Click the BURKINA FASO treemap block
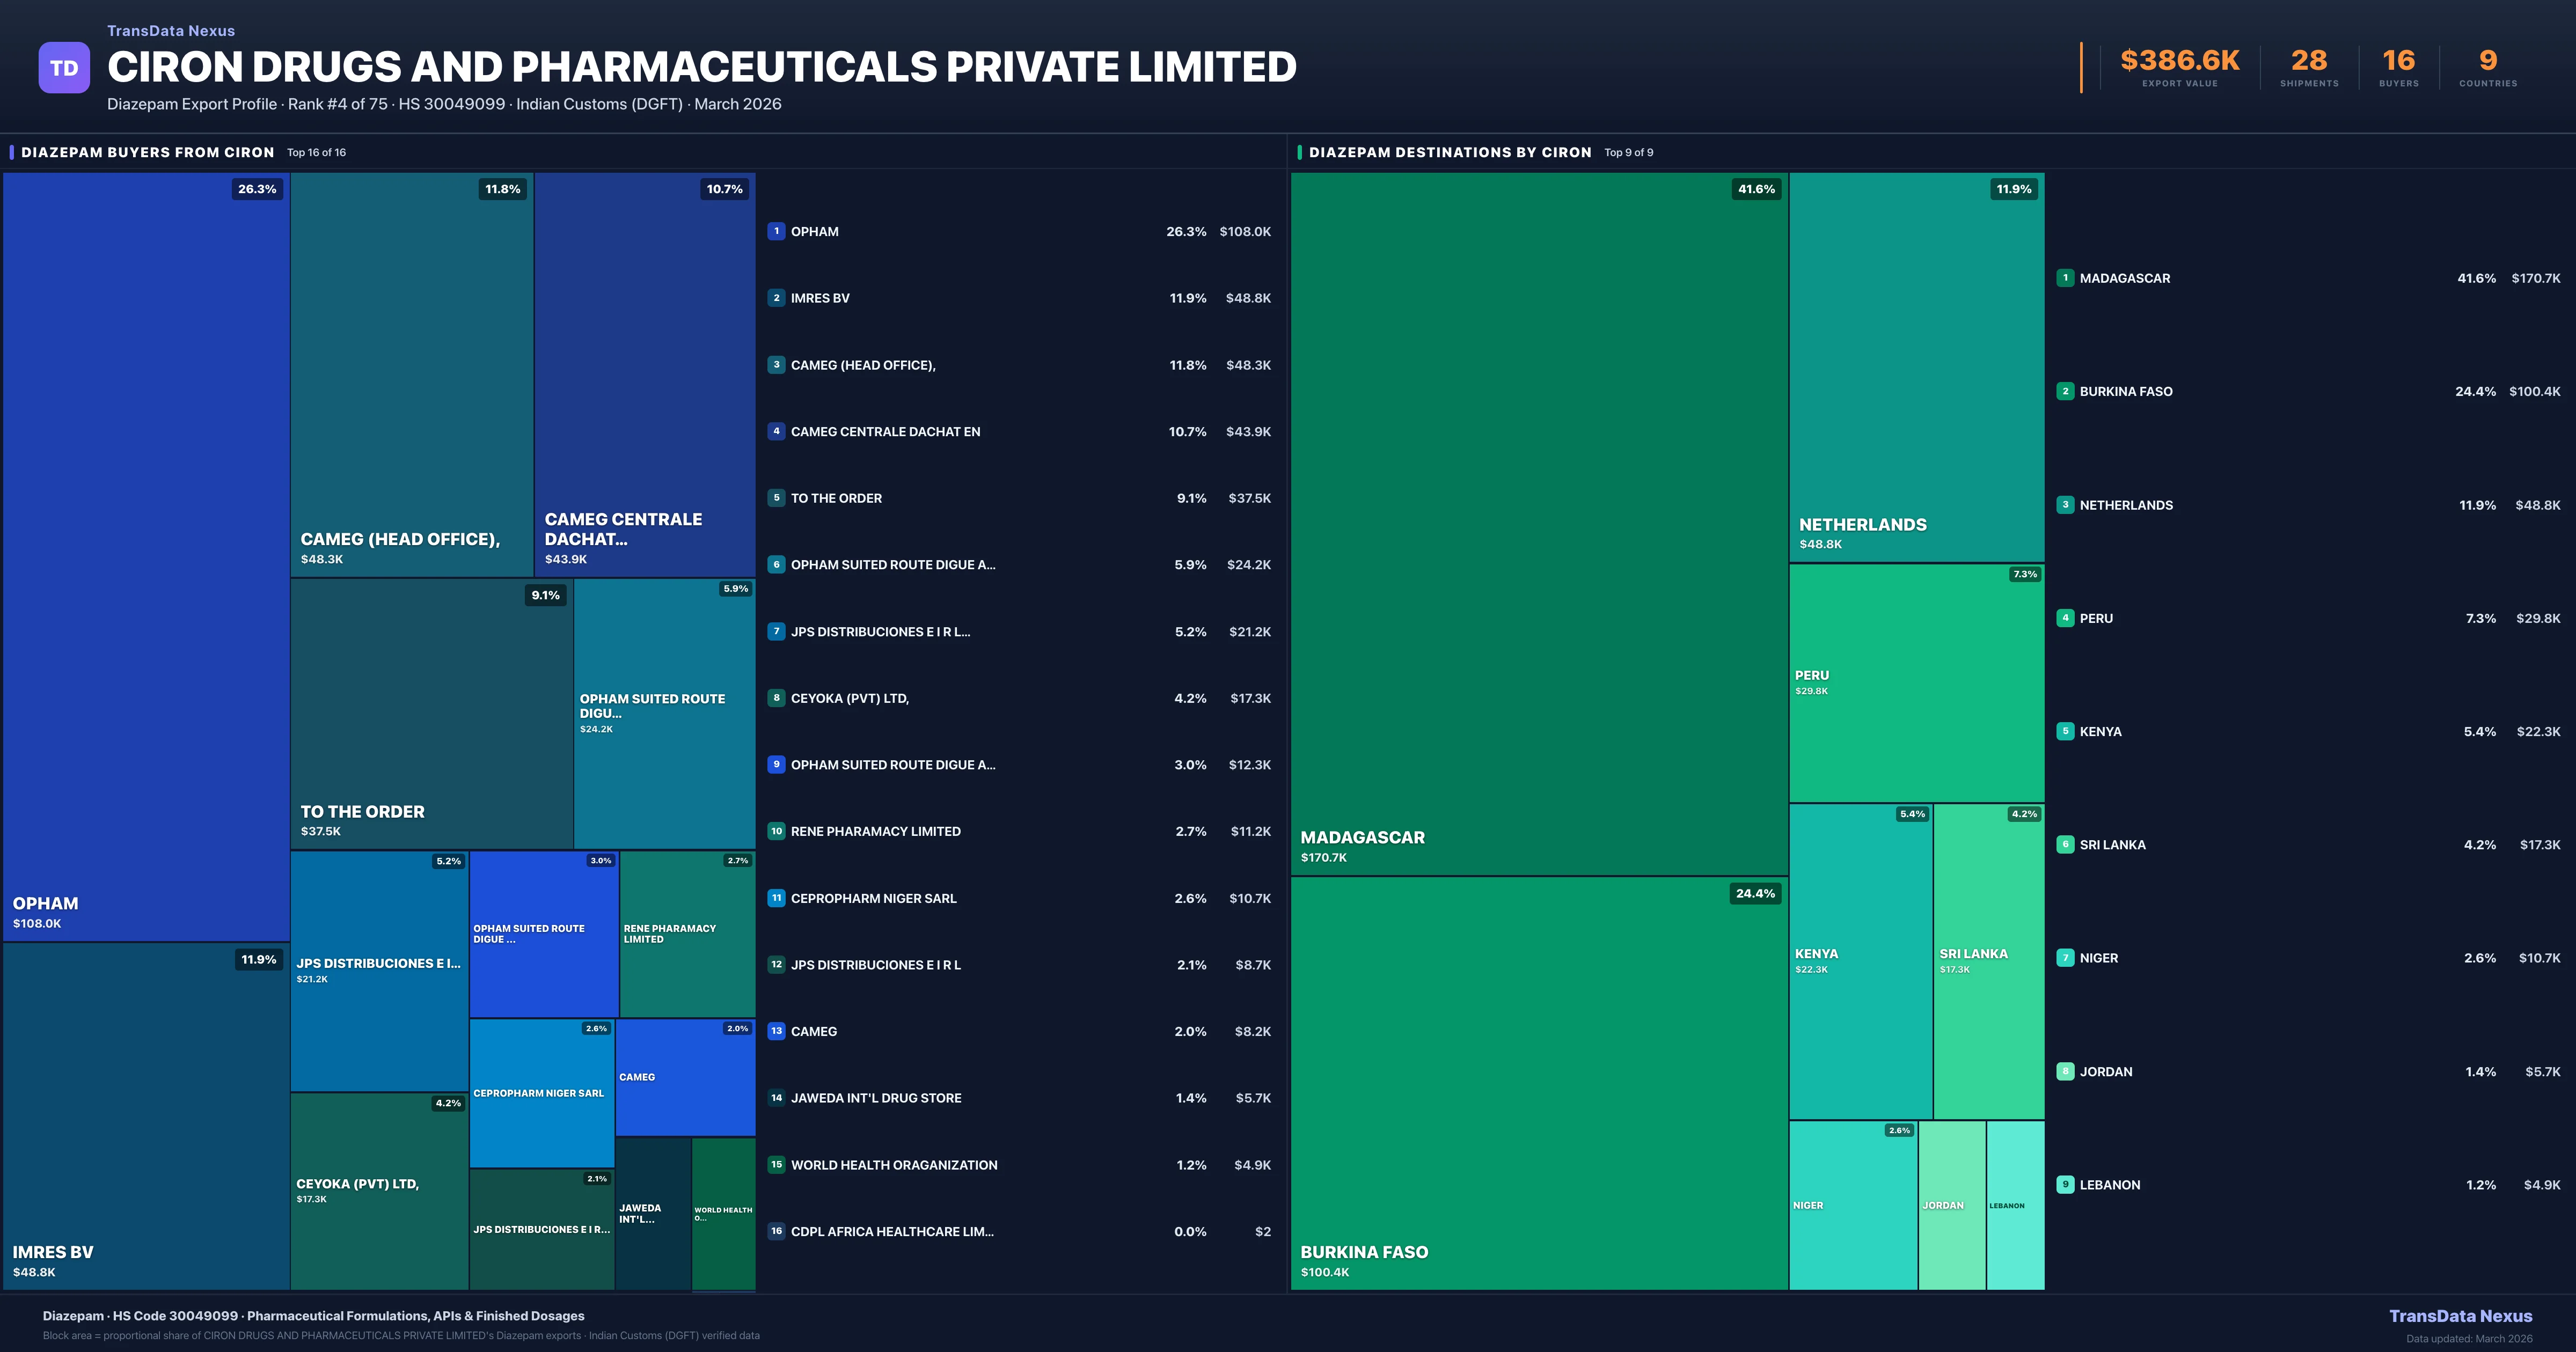This screenshot has height=1352, width=2576. (x=1538, y=1082)
